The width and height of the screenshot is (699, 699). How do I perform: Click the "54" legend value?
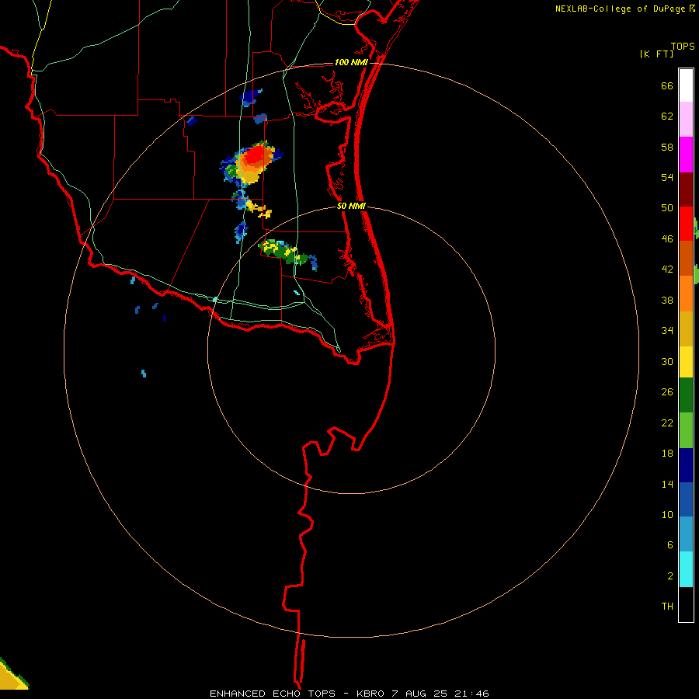tap(667, 177)
